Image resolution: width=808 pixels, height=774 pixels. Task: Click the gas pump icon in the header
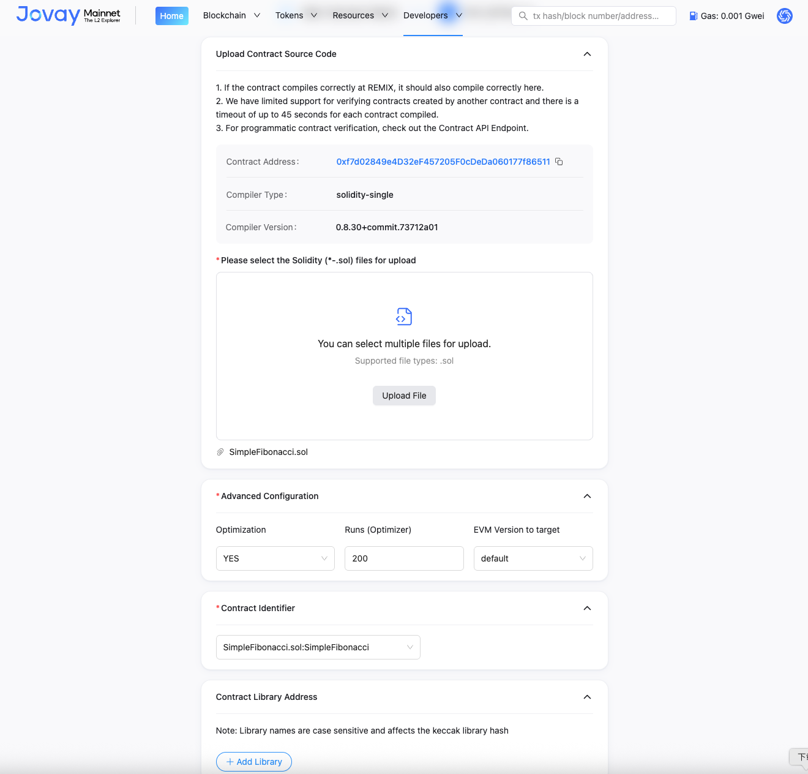point(694,15)
